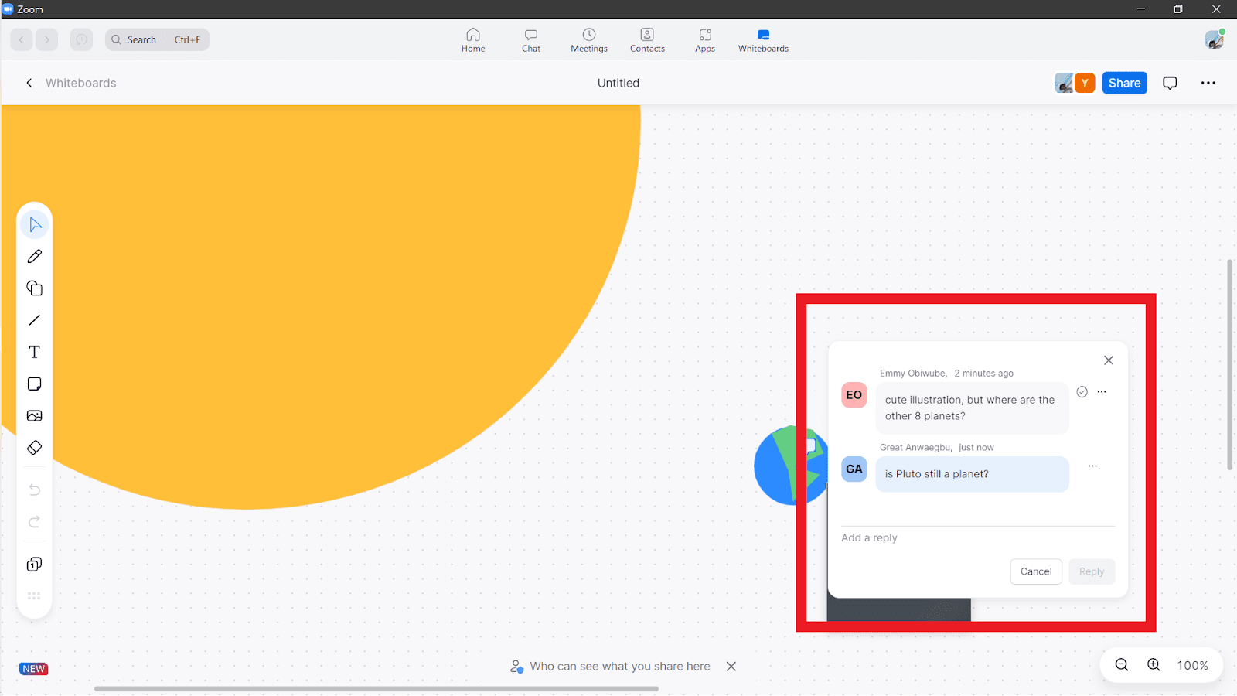Insert an image onto the whiteboard
Screen dimensions: 1237x696
(34, 415)
